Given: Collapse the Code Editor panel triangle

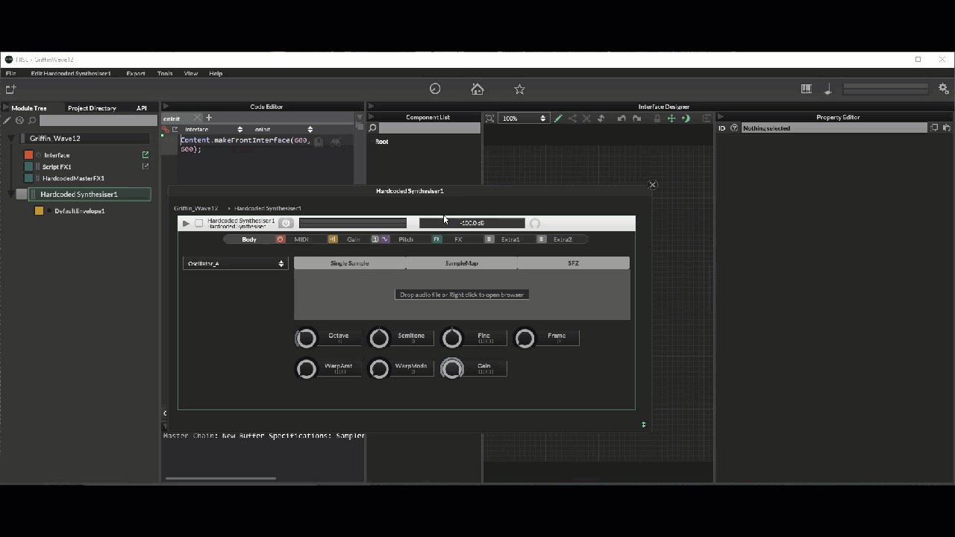Looking at the screenshot, I should (166, 107).
